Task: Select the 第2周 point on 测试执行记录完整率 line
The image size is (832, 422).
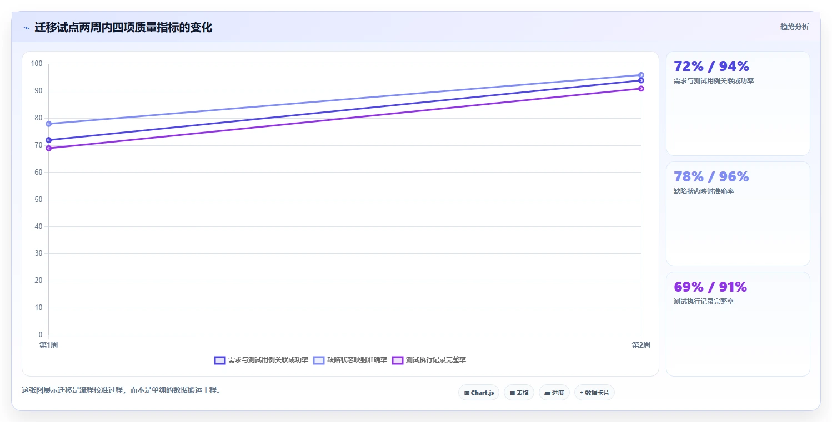Action: tap(641, 89)
